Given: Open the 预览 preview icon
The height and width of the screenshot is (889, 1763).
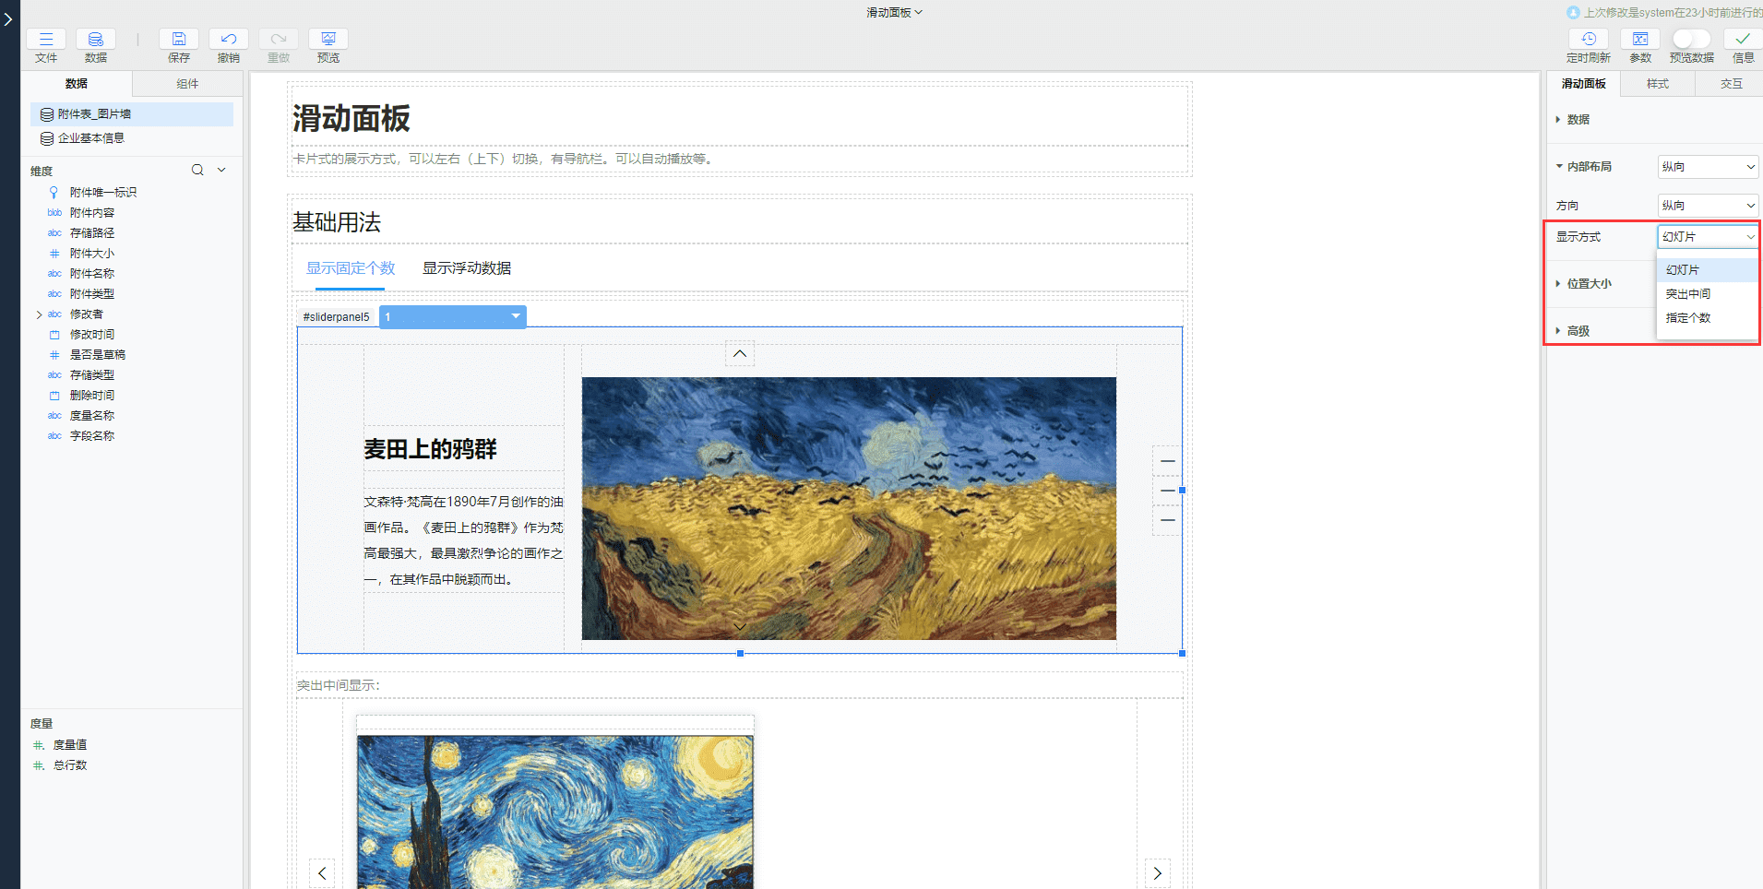Looking at the screenshot, I should point(328,39).
